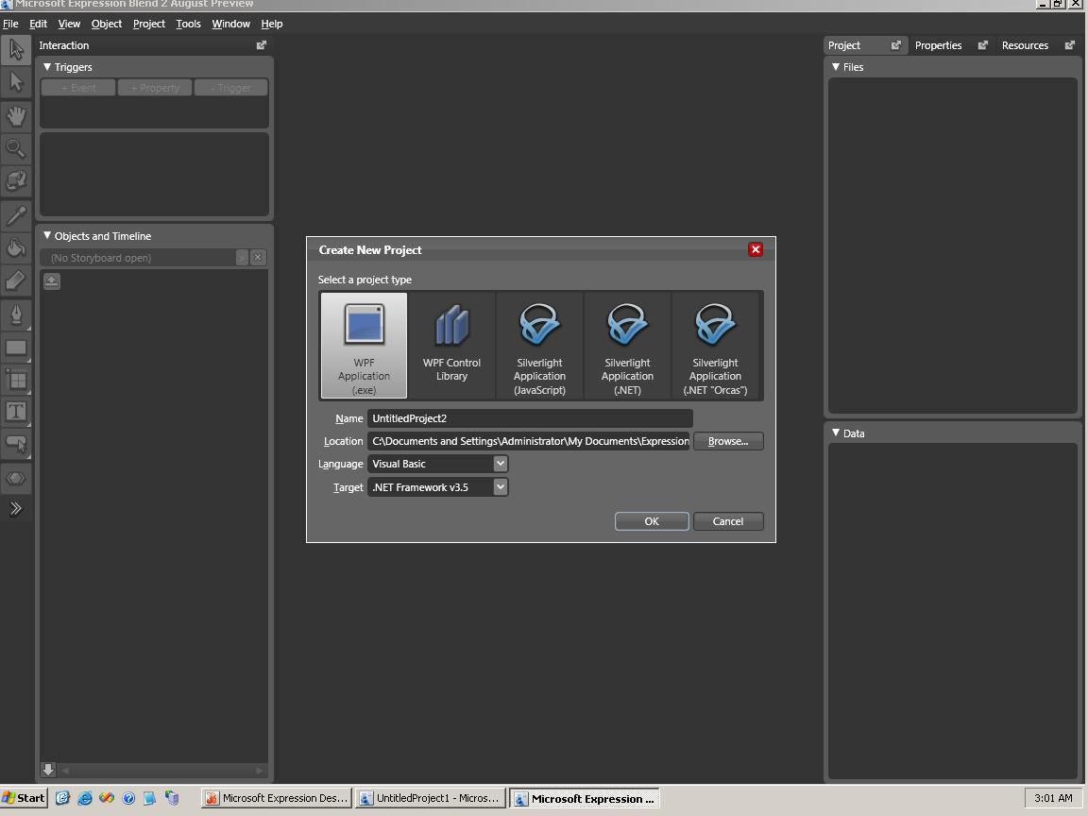
Task: Choose Silverlight Application (.NET "Orcas") type
Action: click(x=715, y=345)
